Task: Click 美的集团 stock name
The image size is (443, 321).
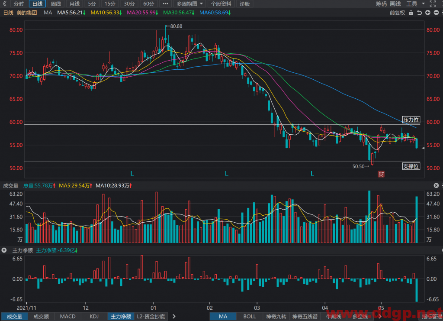Action: point(27,13)
